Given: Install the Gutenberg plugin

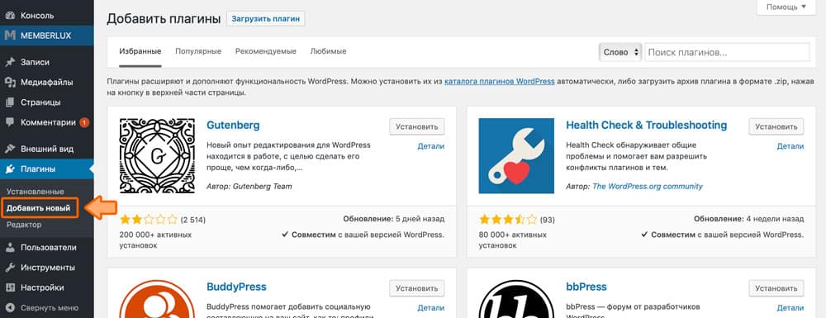Looking at the screenshot, I should click(416, 127).
